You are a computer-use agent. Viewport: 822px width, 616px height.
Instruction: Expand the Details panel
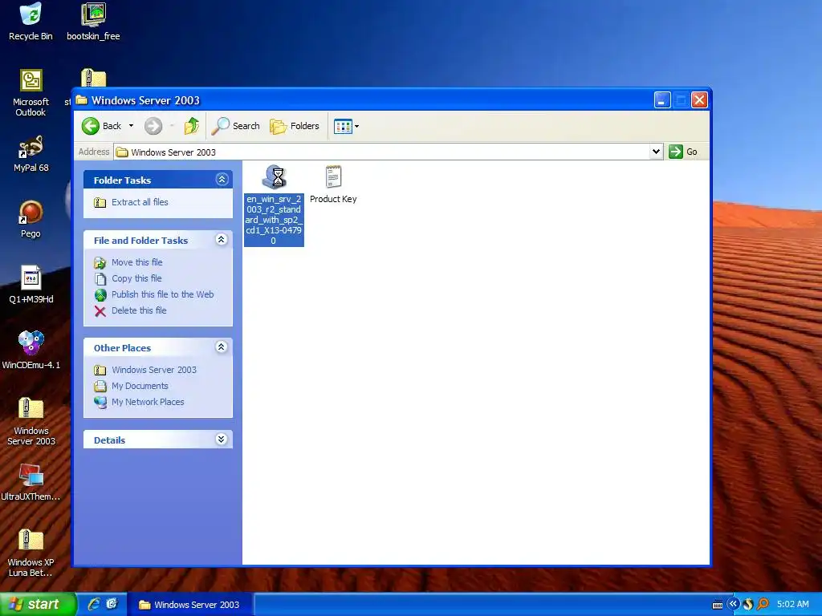[x=222, y=439]
